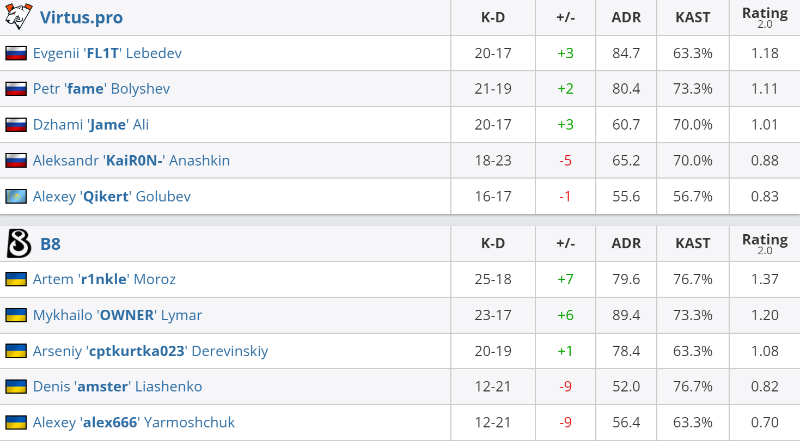Viewport: 800px width, 441px height.
Task: Click the Ukrainian flag beside r1nkle
Action: coord(16,279)
